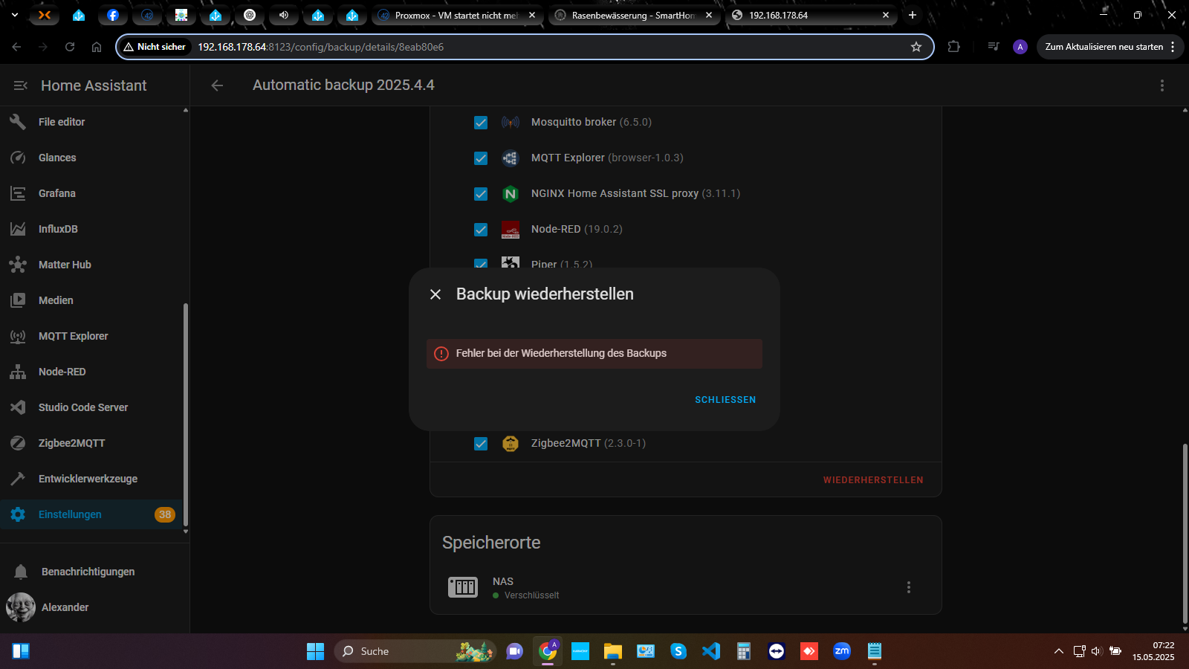This screenshot has width=1189, height=669.
Task: Click the MQTT Explorer add-on icon in list
Action: 511,158
